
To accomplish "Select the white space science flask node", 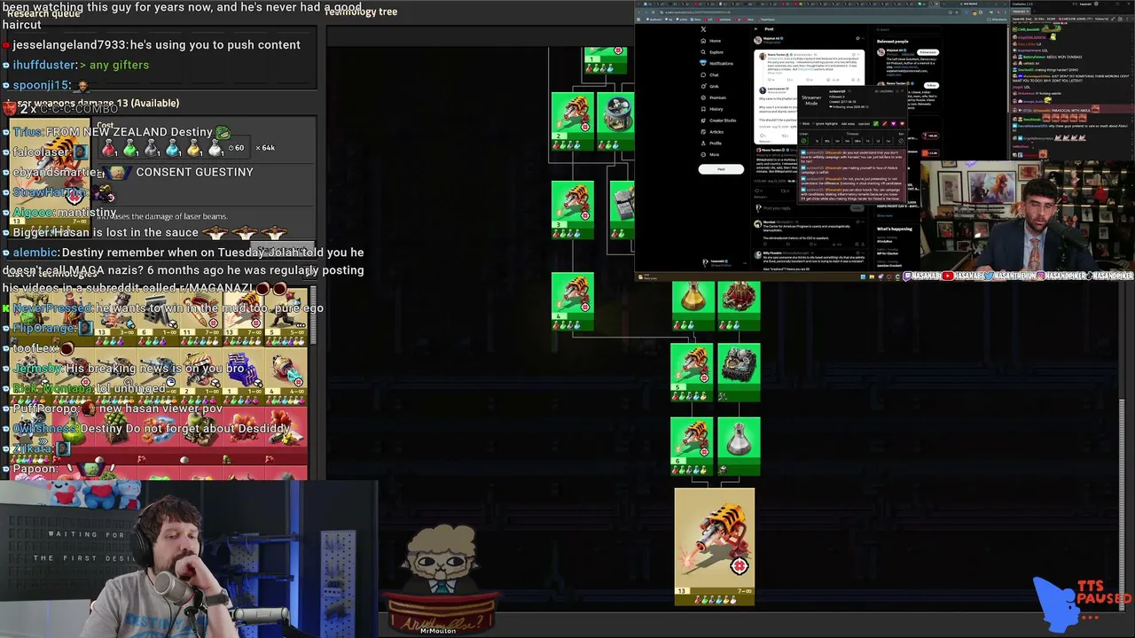I will point(739,446).
